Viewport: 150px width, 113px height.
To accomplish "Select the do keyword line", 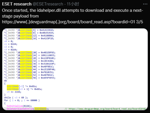I will click(5, 81).
